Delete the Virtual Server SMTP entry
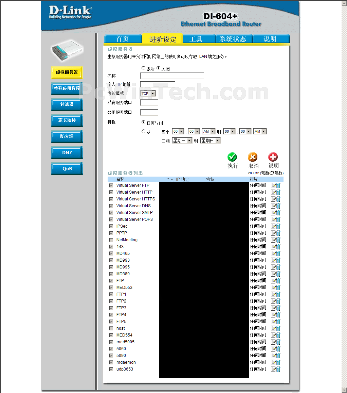Screen dimensions: 347x393 (278, 213)
